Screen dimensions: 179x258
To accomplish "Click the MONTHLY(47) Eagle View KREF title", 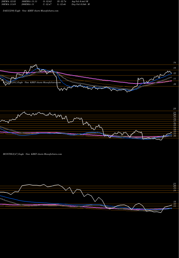I will point(32,154).
